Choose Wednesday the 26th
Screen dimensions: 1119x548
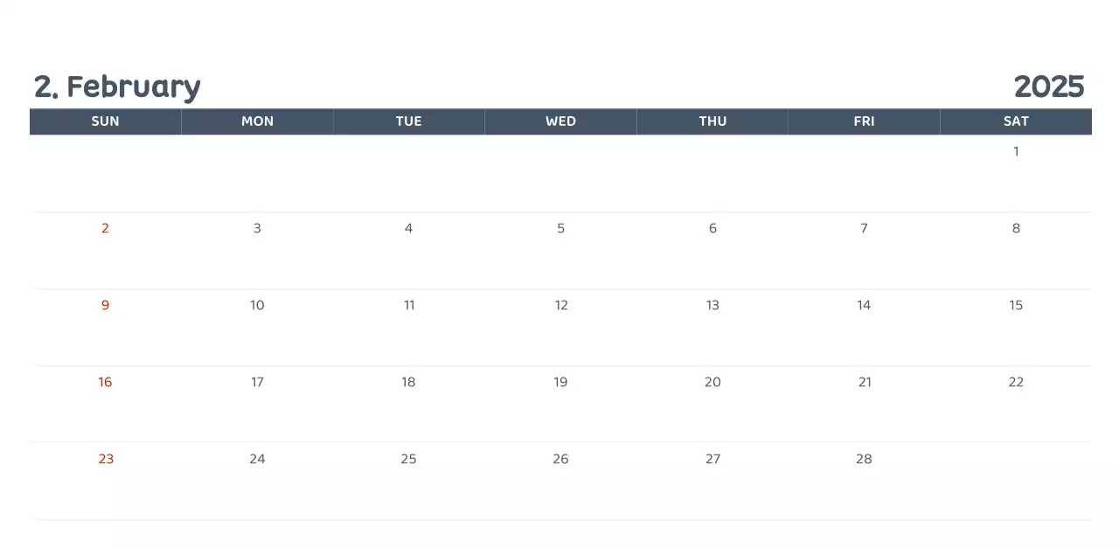[x=560, y=459]
